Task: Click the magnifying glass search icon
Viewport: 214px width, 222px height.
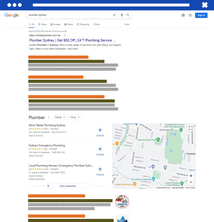Action: pyautogui.click(x=128, y=15)
